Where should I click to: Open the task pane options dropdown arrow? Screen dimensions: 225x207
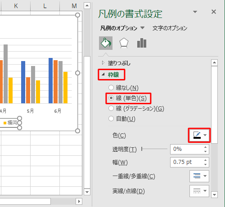coord(195,12)
